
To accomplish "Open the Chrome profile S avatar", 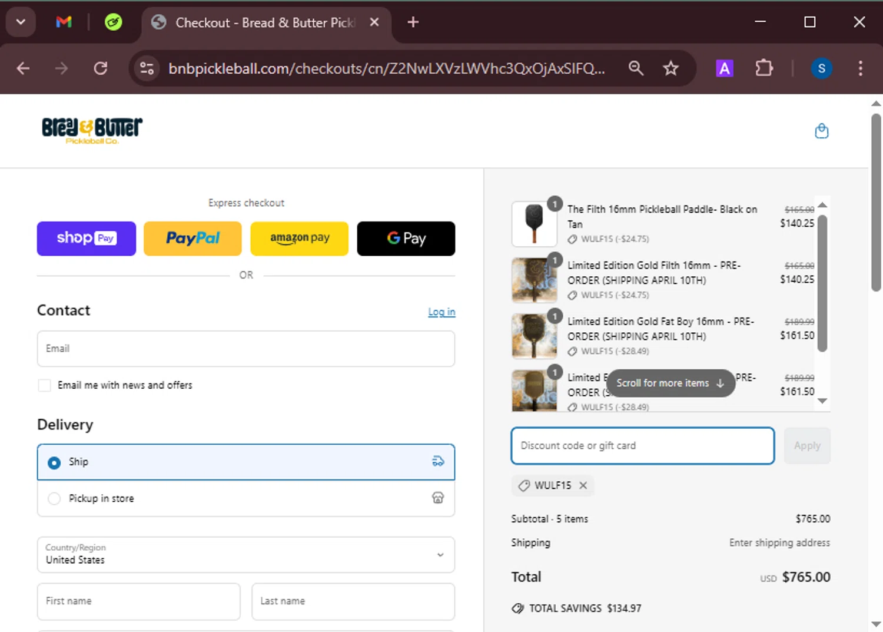I will click(x=822, y=68).
